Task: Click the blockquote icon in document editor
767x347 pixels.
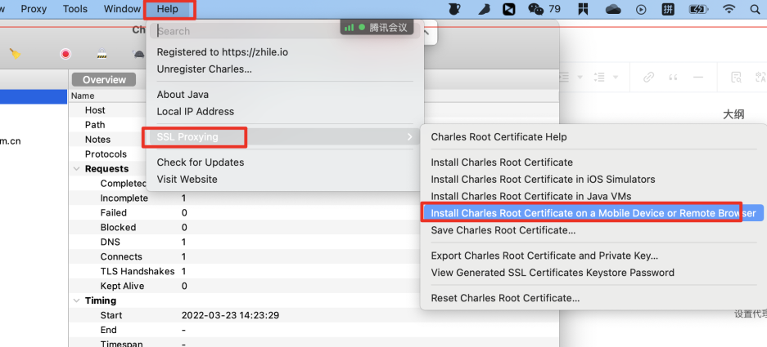Action: [673, 77]
